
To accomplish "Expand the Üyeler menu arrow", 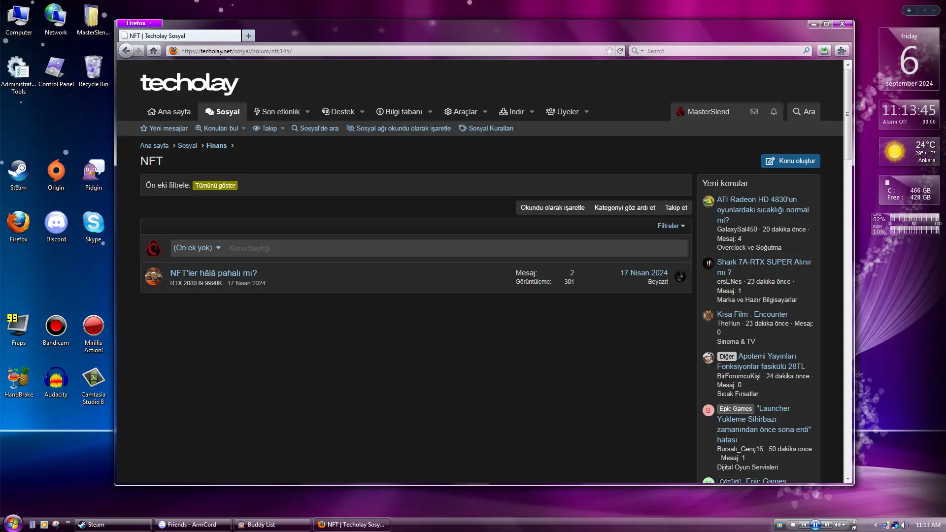I will coord(586,112).
